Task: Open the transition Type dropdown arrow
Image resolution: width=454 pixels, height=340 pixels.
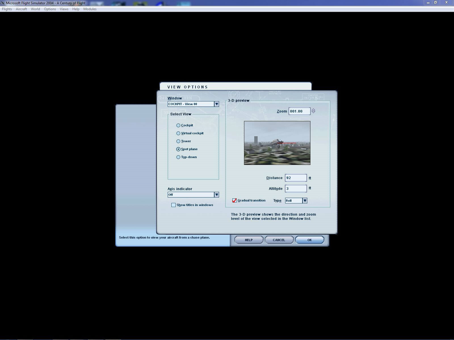Action: tap(305, 201)
